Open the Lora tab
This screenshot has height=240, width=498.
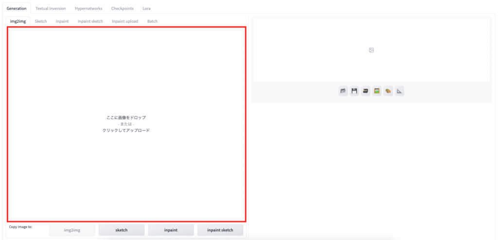coord(146,8)
